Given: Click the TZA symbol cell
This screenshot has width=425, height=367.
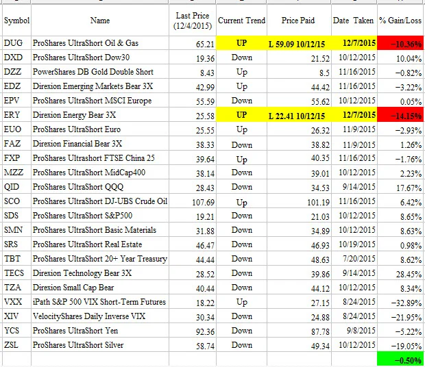Looking at the screenshot, I should pos(16,287).
